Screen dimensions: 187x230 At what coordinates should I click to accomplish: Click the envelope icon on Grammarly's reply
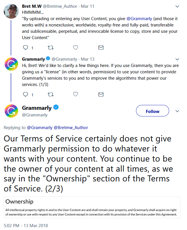101,94
